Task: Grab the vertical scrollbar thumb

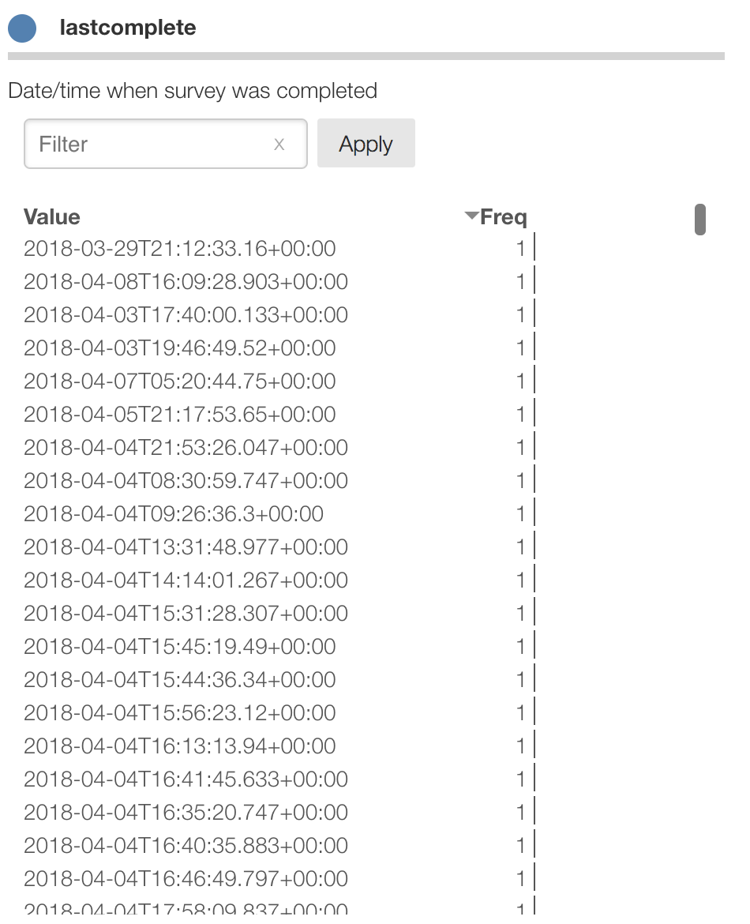Action: coord(699,220)
